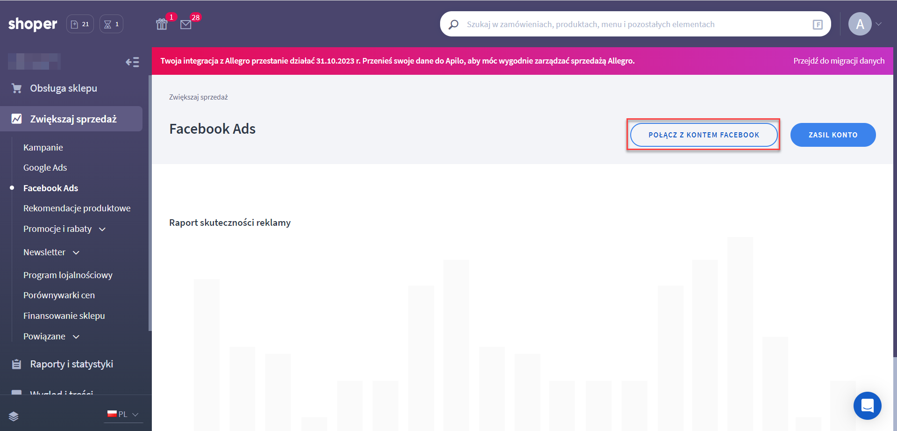The image size is (897, 431).
Task: Click the layers icon at sidebar bottom
Action: [14, 417]
